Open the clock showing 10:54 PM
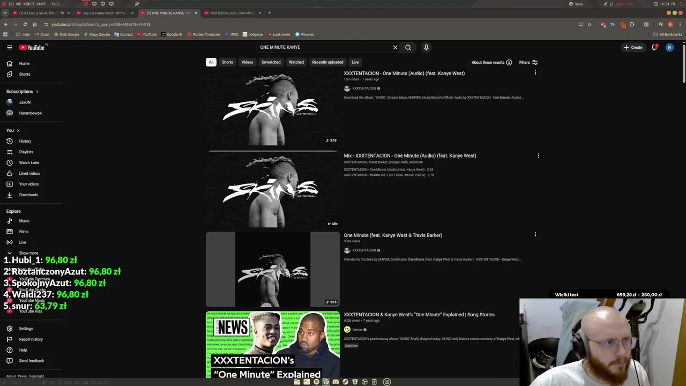The height and width of the screenshot is (386, 686). coord(665,4)
